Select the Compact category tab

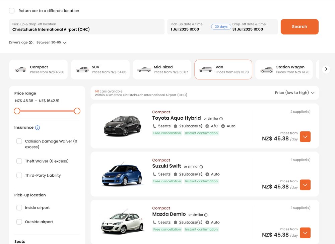coord(39,69)
